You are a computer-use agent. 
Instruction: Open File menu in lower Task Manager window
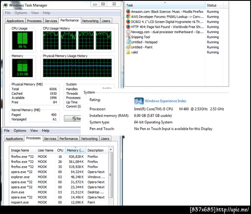coord(7,130)
